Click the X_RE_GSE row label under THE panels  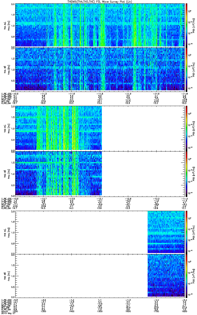(7, 300)
